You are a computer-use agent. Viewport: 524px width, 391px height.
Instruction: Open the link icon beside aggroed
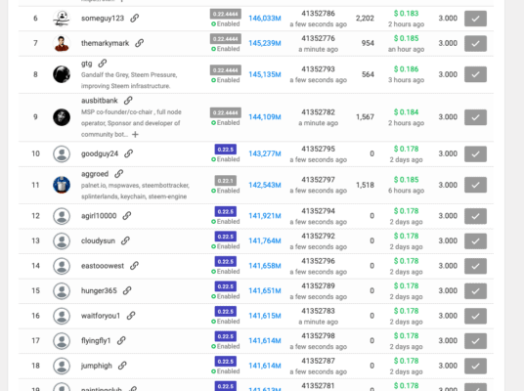tap(119, 174)
